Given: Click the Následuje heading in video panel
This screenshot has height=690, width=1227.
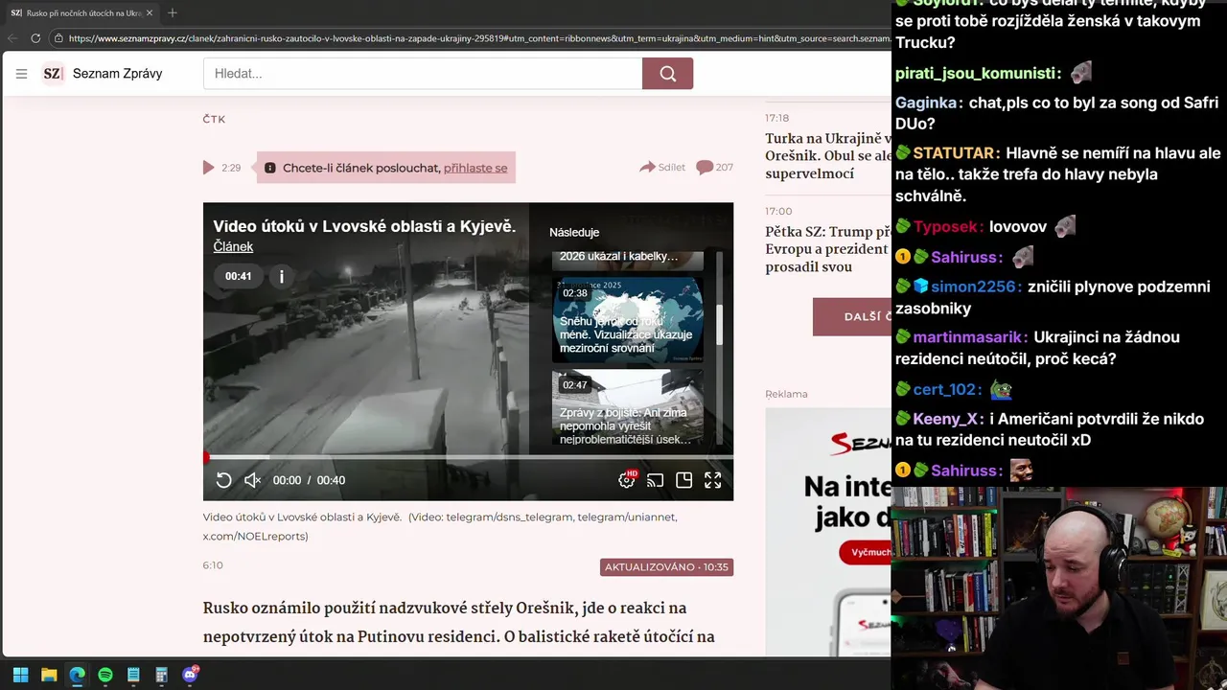Looking at the screenshot, I should (574, 232).
